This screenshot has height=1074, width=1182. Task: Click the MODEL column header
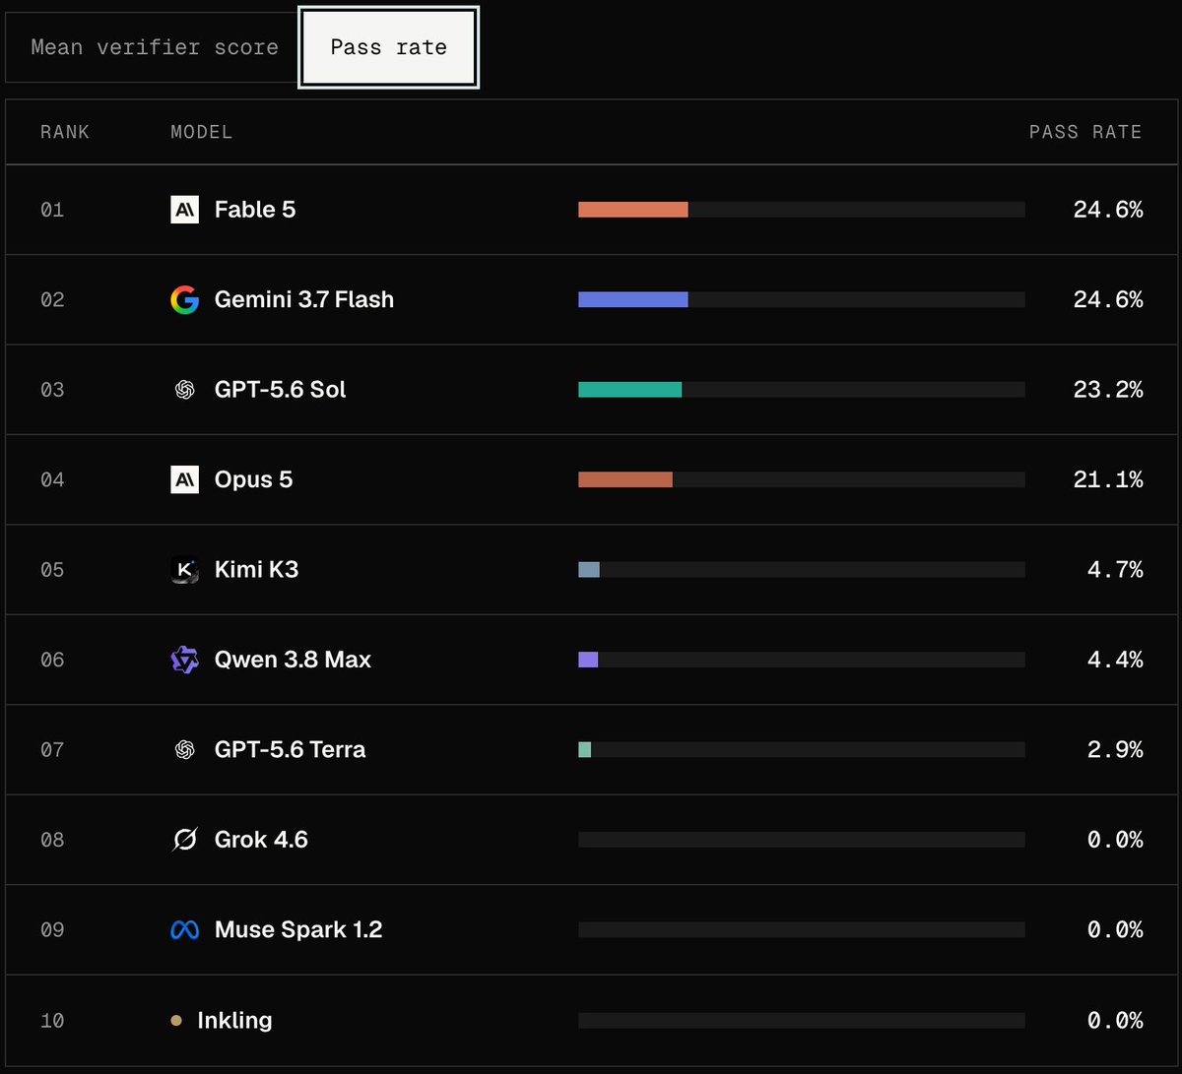pos(202,132)
